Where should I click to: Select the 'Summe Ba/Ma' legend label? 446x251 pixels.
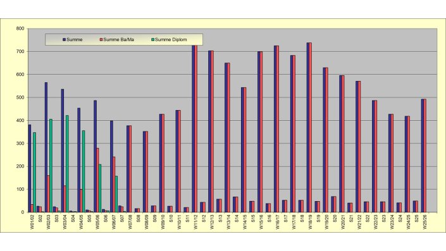[x=118, y=40]
